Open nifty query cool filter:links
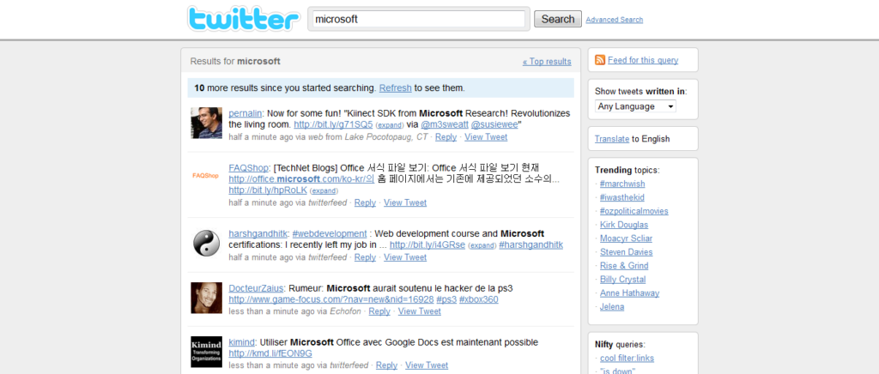879x374 pixels. click(x=627, y=359)
